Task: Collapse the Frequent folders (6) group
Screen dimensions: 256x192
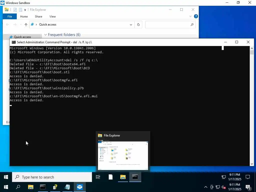Action: [x=45, y=34]
